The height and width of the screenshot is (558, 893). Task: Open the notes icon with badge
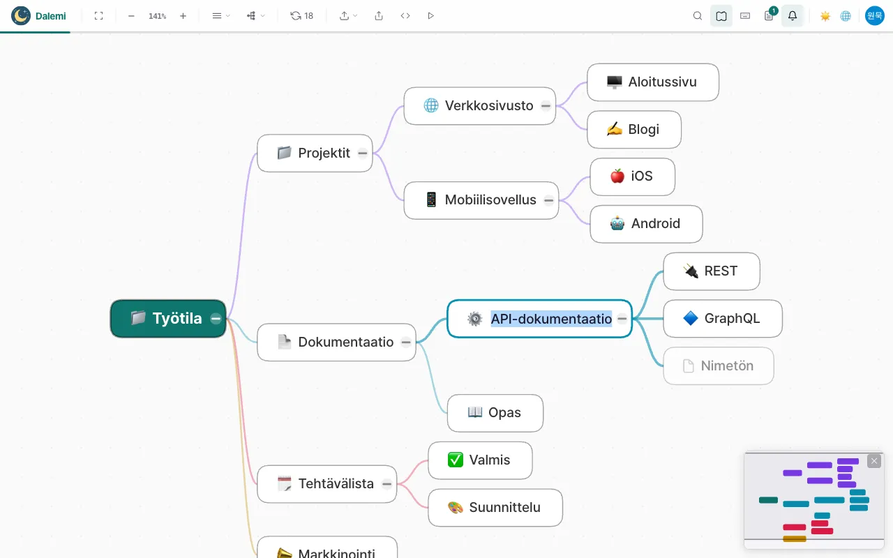click(769, 15)
